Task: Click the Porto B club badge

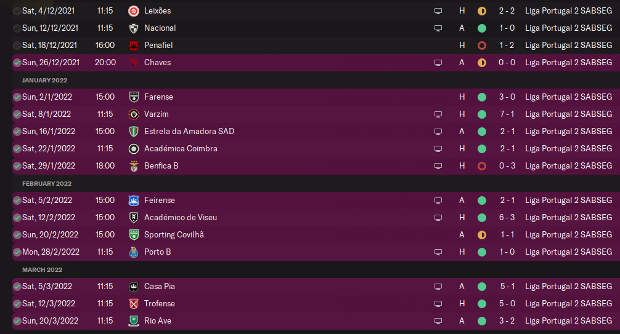Action: (x=134, y=252)
